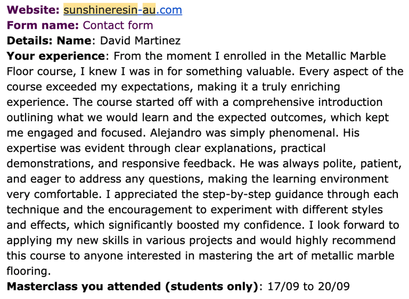This screenshot has height=299, width=409.
Task: Click the word 'flooring.' ending the review
Action: tap(29, 271)
